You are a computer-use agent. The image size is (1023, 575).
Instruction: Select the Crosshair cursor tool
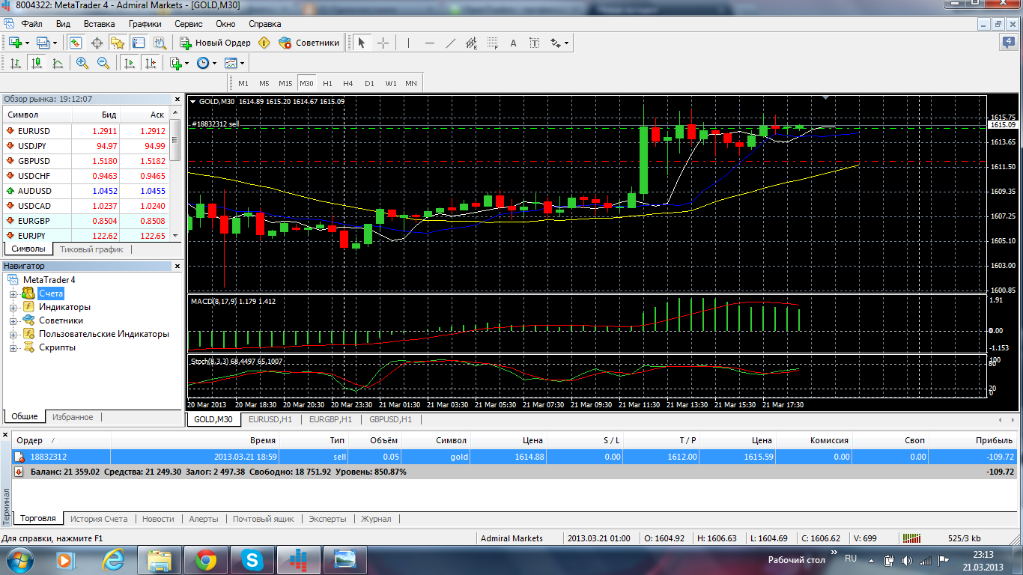coord(383,43)
